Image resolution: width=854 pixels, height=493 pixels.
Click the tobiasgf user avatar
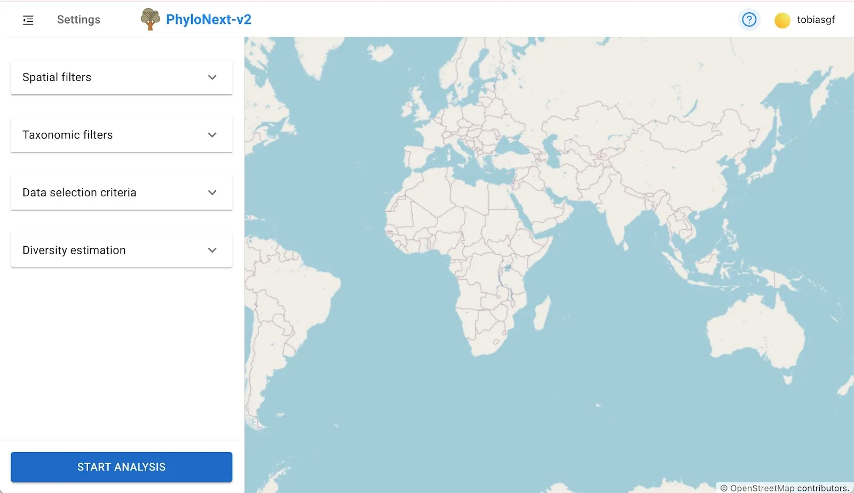click(x=782, y=20)
